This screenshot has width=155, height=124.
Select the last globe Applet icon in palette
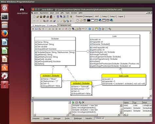(112, 20)
